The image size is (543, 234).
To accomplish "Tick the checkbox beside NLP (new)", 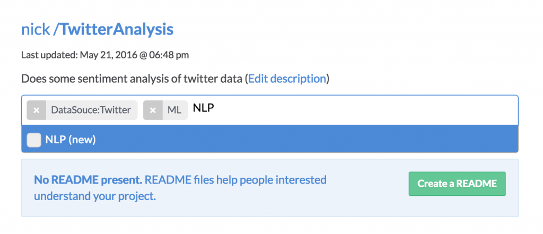I will [x=34, y=140].
